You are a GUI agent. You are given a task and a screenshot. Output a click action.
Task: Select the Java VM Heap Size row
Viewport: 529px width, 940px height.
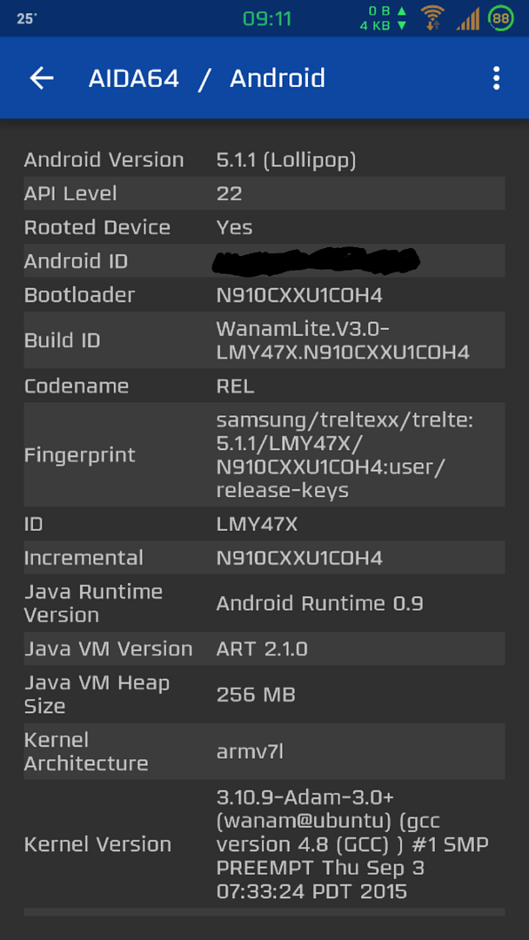pyautogui.click(x=264, y=694)
